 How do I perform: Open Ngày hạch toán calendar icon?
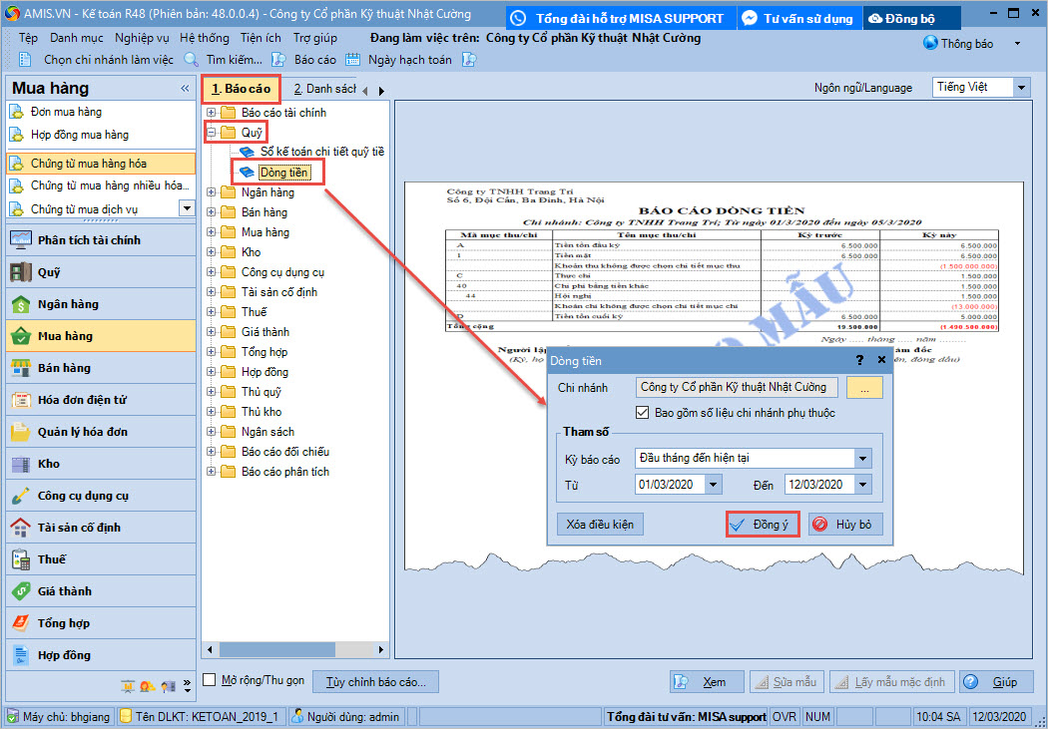(352, 60)
